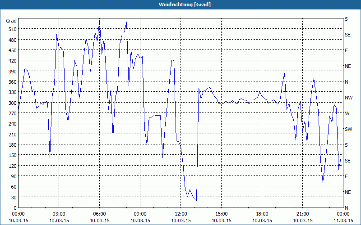The width and height of the screenshot is (361, 225).
Task: Click the chart title 'Windrichtung [Grad]'
Action: [185, 4]
